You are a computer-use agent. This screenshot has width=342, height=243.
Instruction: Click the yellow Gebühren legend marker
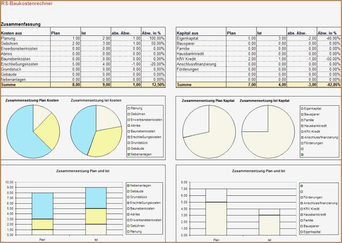coord(128,114)
